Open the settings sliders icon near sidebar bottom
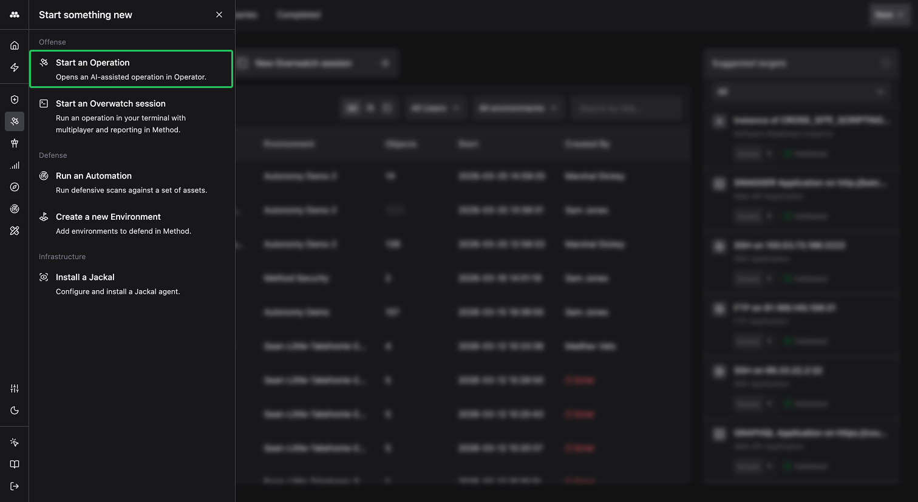The width and height of the screenshot is (918, 502). pyautogui.click(x=15, y=387)
